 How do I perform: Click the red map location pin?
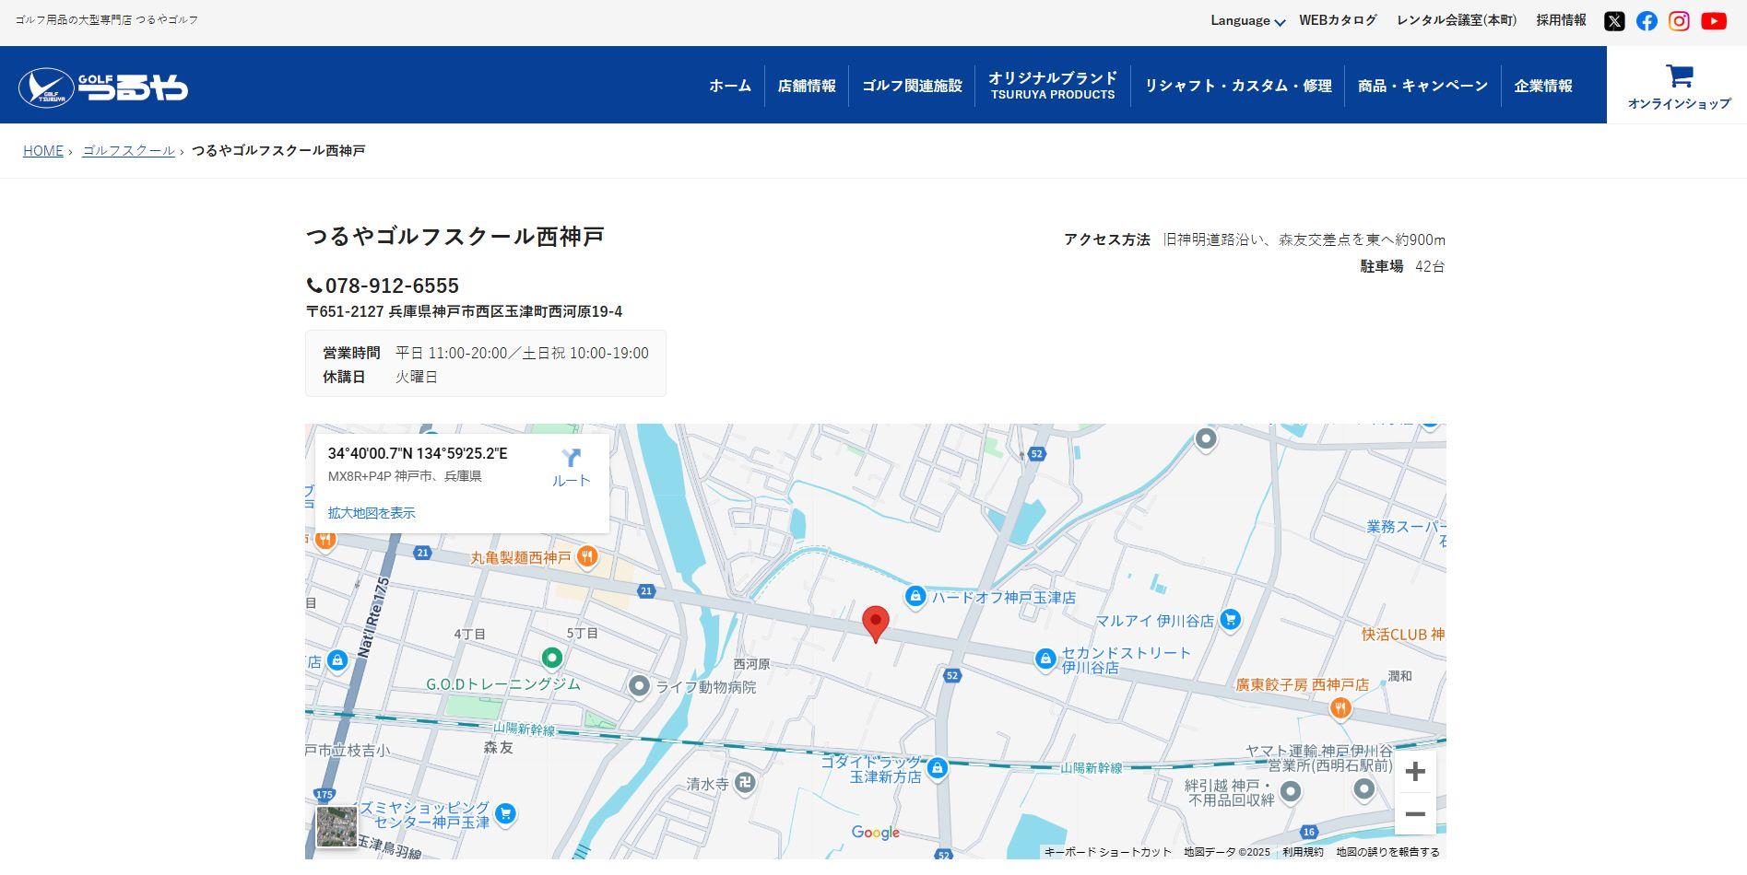point(875,624)
